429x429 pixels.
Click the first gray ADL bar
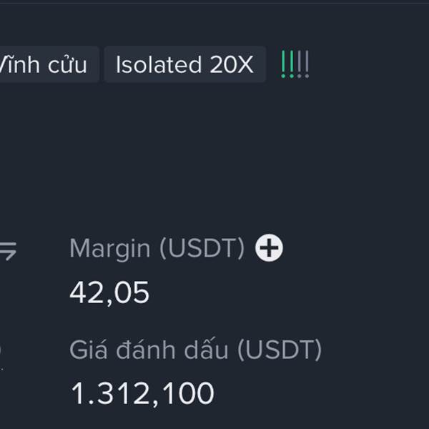tap(300, 64)
